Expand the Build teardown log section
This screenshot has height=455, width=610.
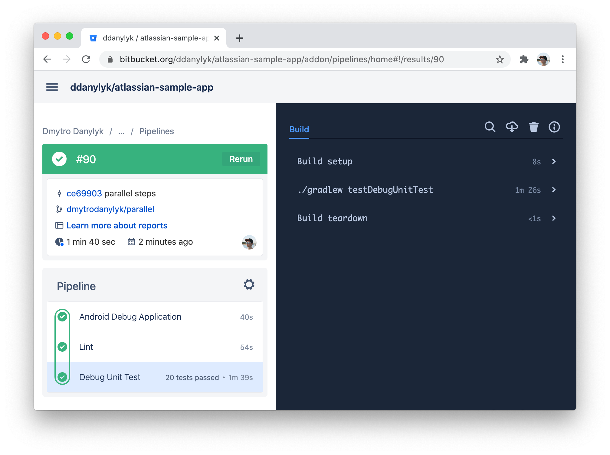tap(426, 218)
